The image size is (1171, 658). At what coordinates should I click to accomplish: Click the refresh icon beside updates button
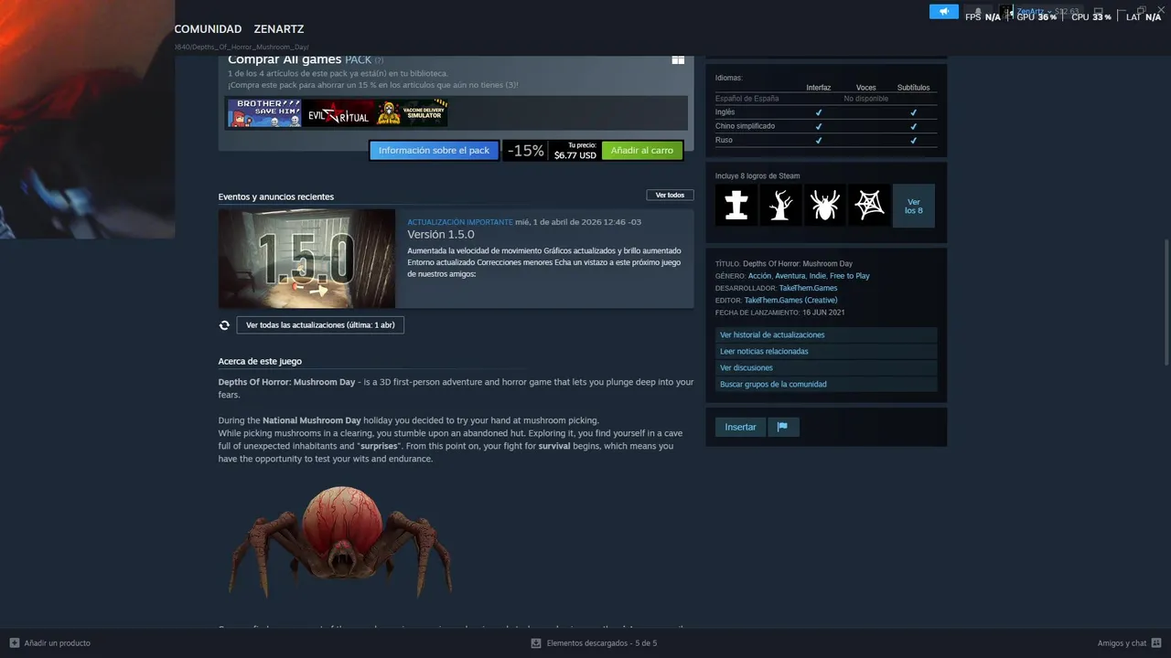tap(224, 325)
